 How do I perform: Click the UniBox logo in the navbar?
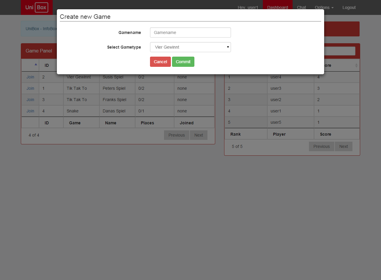point(37,7)
